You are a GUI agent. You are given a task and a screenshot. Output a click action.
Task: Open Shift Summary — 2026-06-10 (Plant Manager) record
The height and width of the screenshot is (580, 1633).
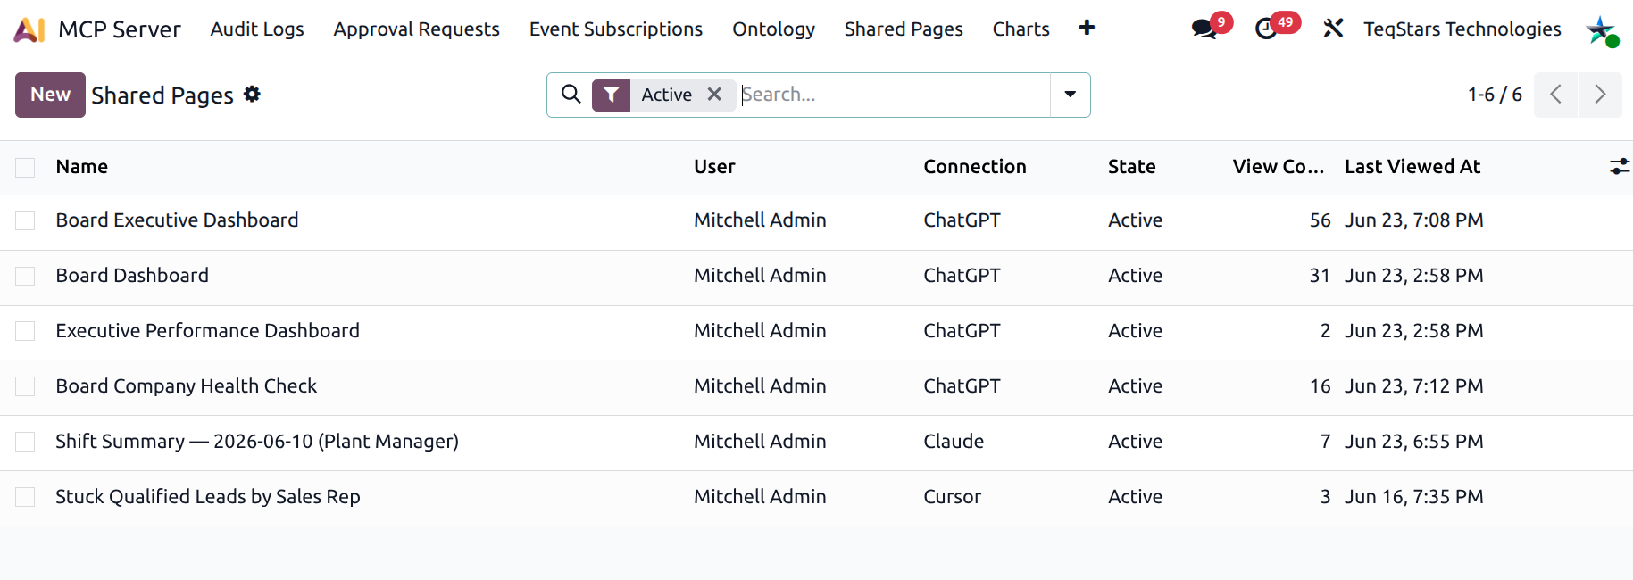[x=257, y=442]
